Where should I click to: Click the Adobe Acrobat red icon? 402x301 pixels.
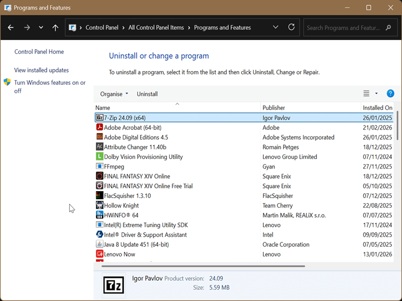(99, 127)
